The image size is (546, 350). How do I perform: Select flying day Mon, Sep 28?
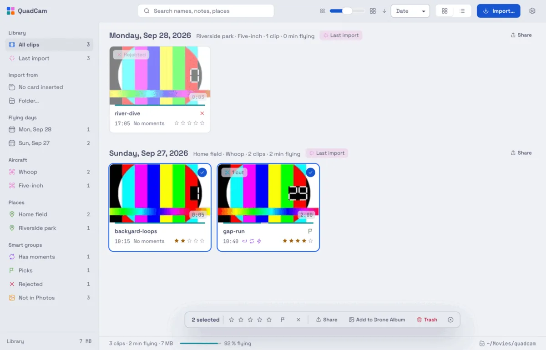tap(49, 129)
